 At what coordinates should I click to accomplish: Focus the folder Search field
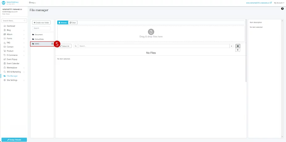(41, 28)
